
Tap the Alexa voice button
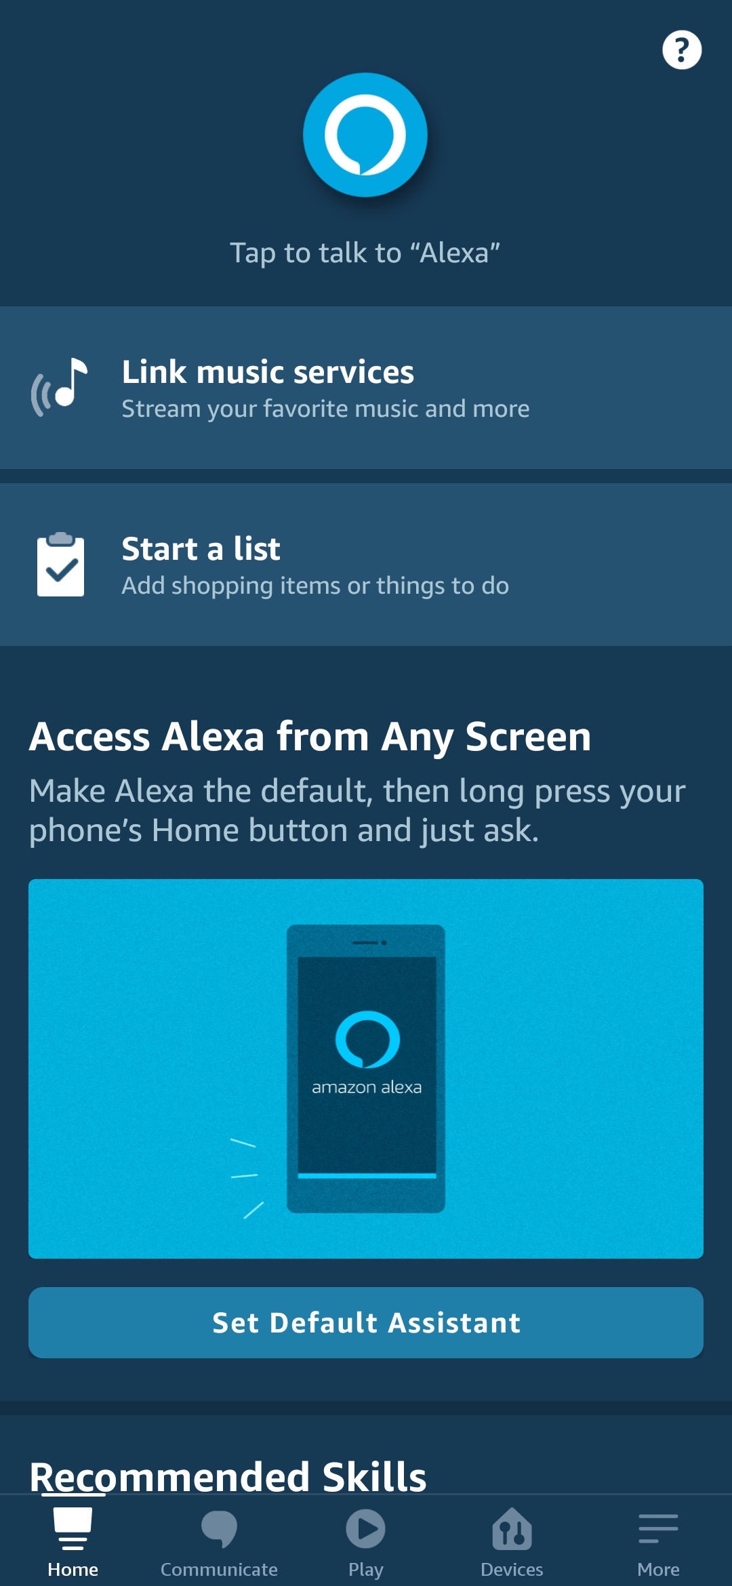pos(365,135)
